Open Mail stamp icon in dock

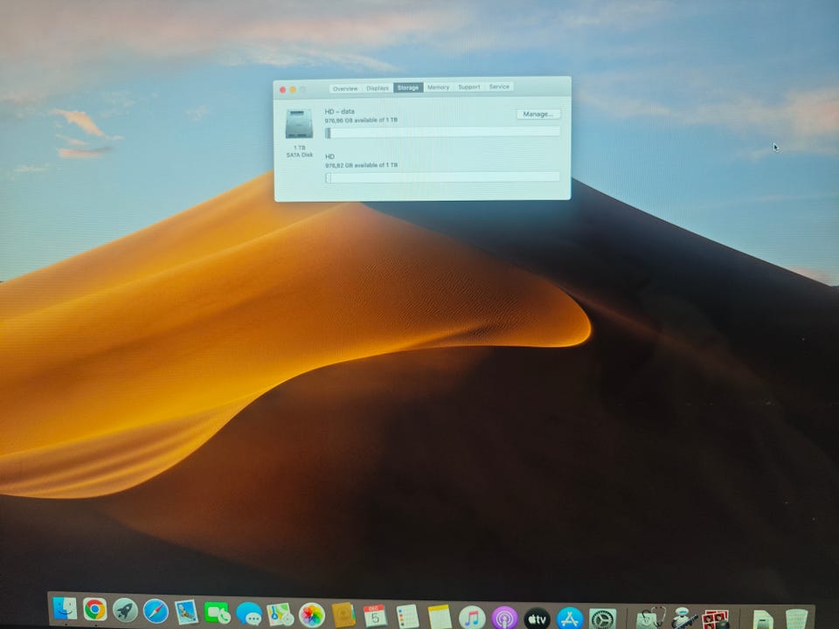186,612
